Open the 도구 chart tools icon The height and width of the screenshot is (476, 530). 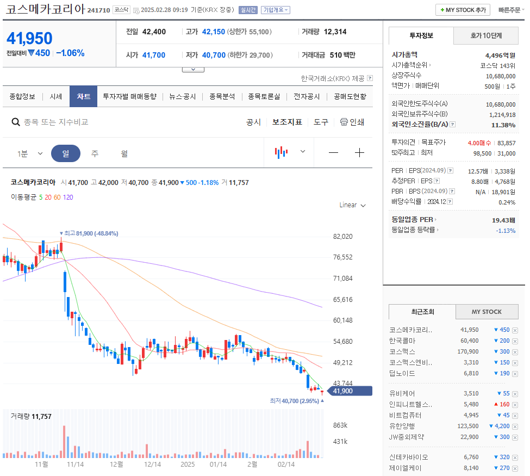(321, 122)
